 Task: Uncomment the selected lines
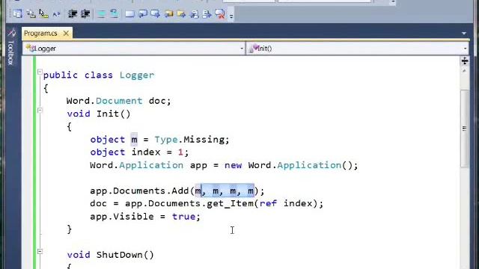pos(114,13)
